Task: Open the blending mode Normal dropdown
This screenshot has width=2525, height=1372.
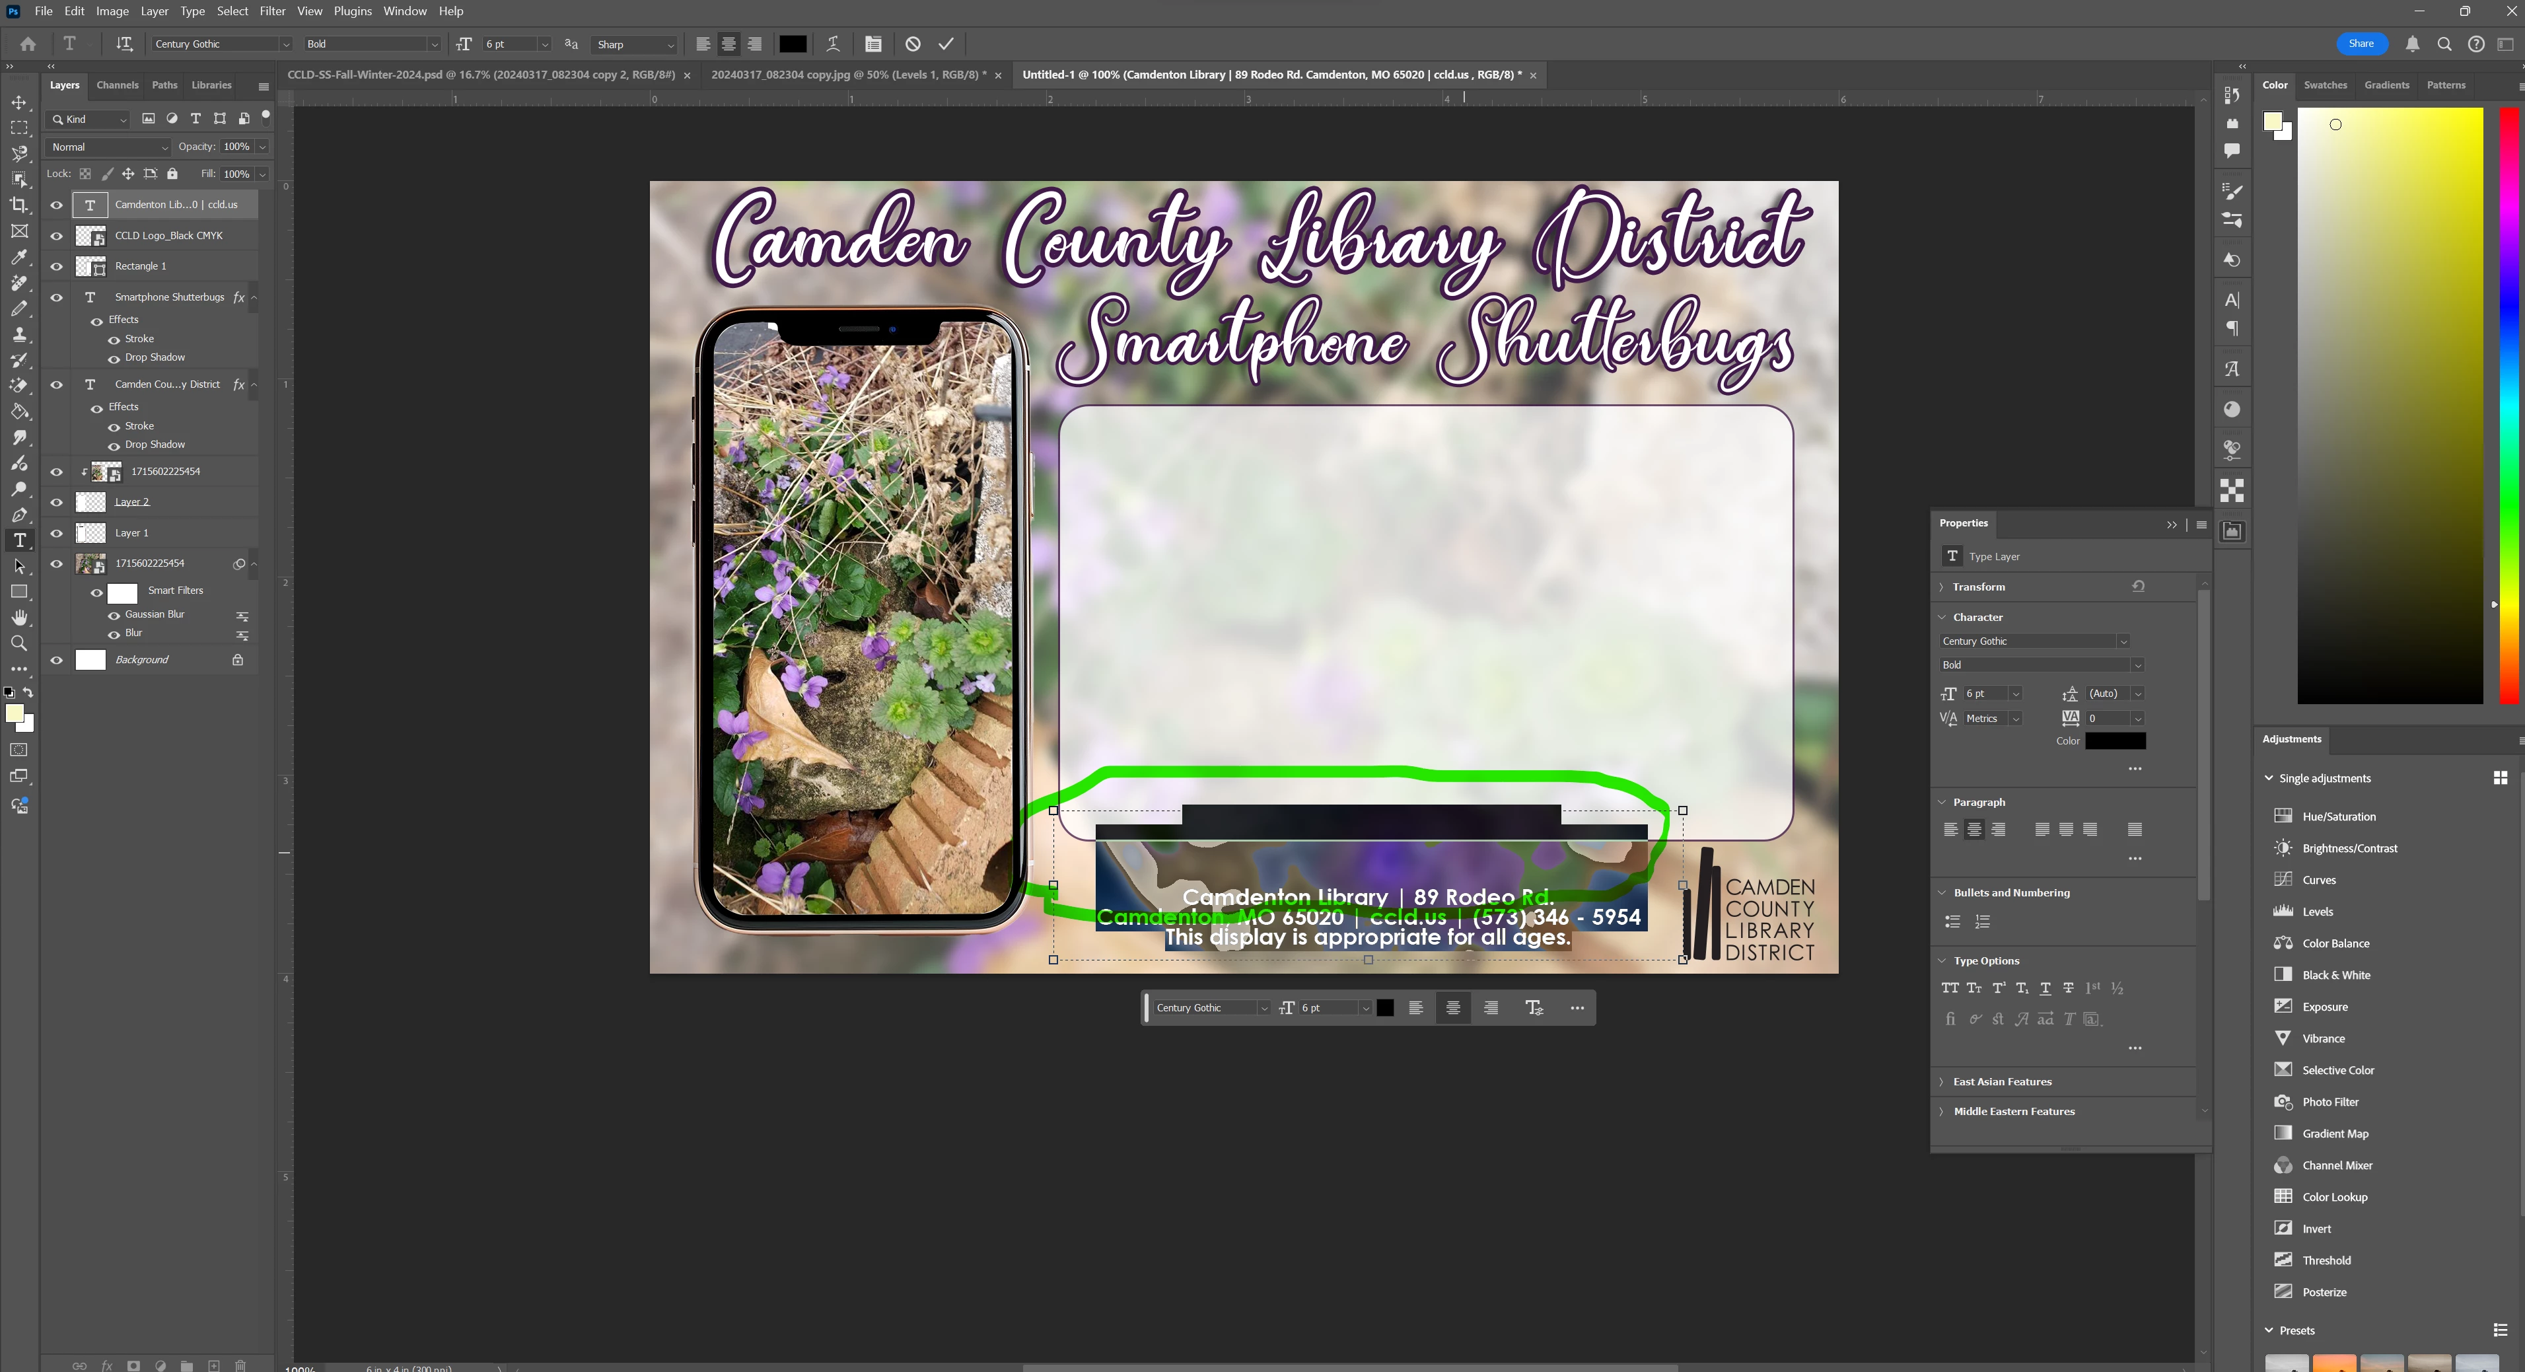Action: (109, 147)
